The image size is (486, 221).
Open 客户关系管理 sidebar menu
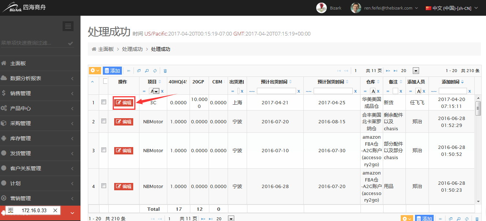pyautogui.click(x=40, y=168)
